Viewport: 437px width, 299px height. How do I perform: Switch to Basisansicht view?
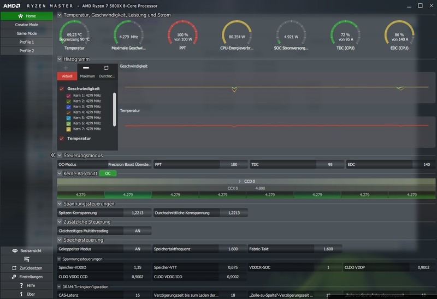[27, 250]
